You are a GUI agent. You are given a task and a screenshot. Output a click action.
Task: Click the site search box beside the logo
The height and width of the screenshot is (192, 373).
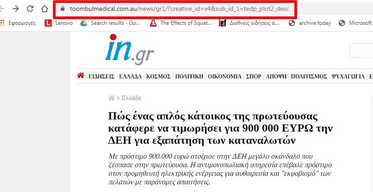(x=361, y=50)
